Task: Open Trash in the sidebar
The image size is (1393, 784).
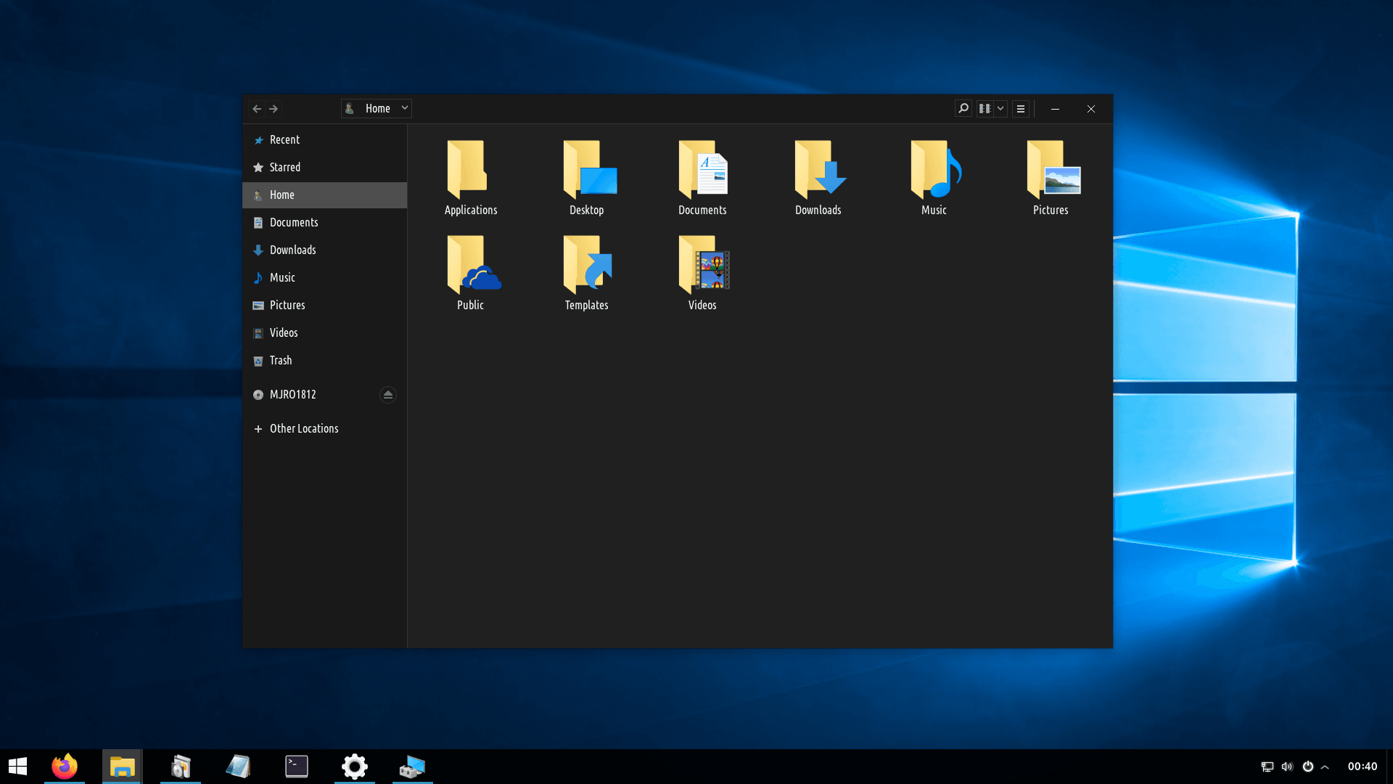Action: point(281,360)
